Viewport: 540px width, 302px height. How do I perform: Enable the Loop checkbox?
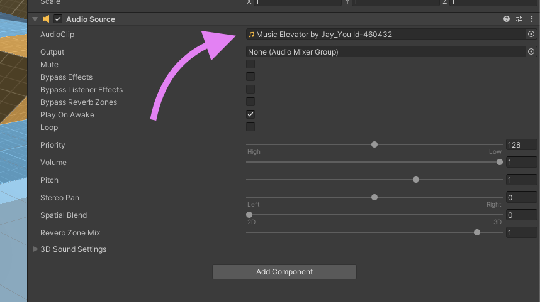tap(250, 127)
